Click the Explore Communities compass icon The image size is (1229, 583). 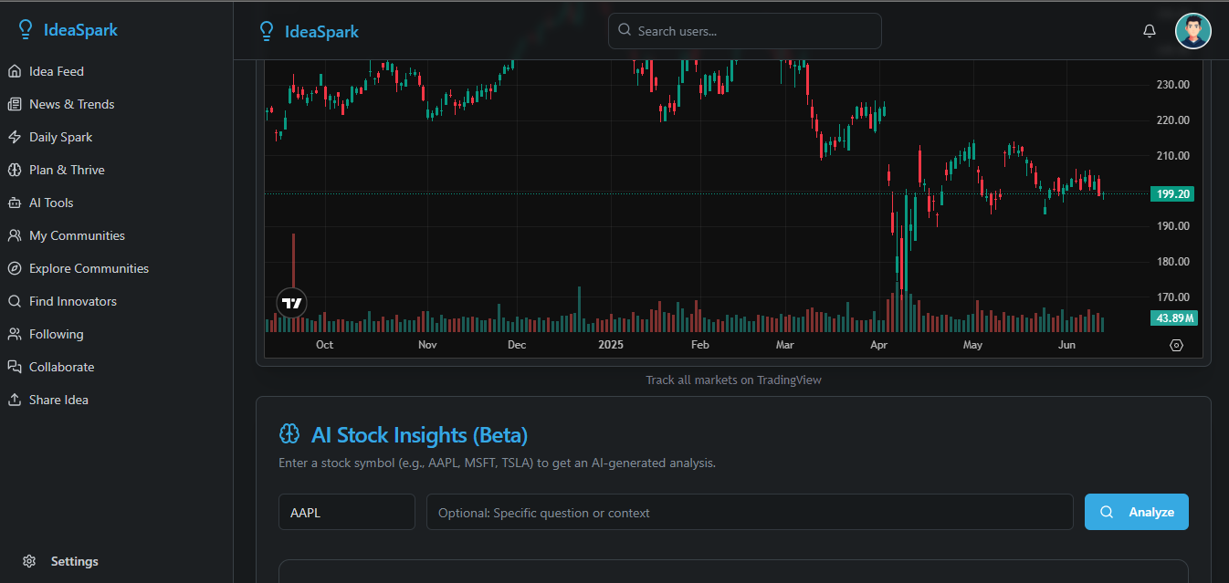[x=14, y=268]
